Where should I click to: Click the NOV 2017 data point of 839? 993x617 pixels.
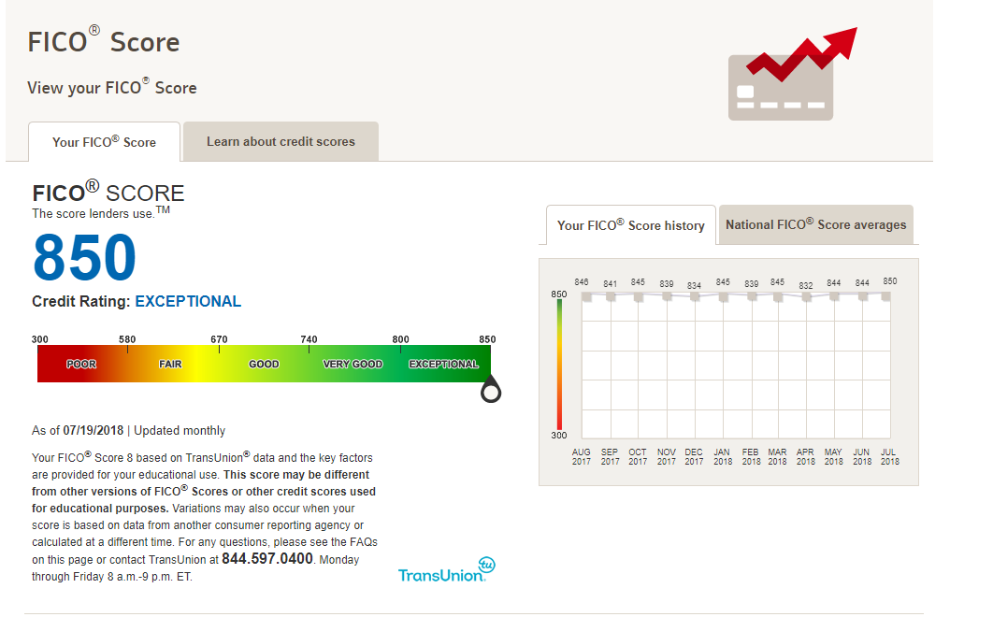667,297
